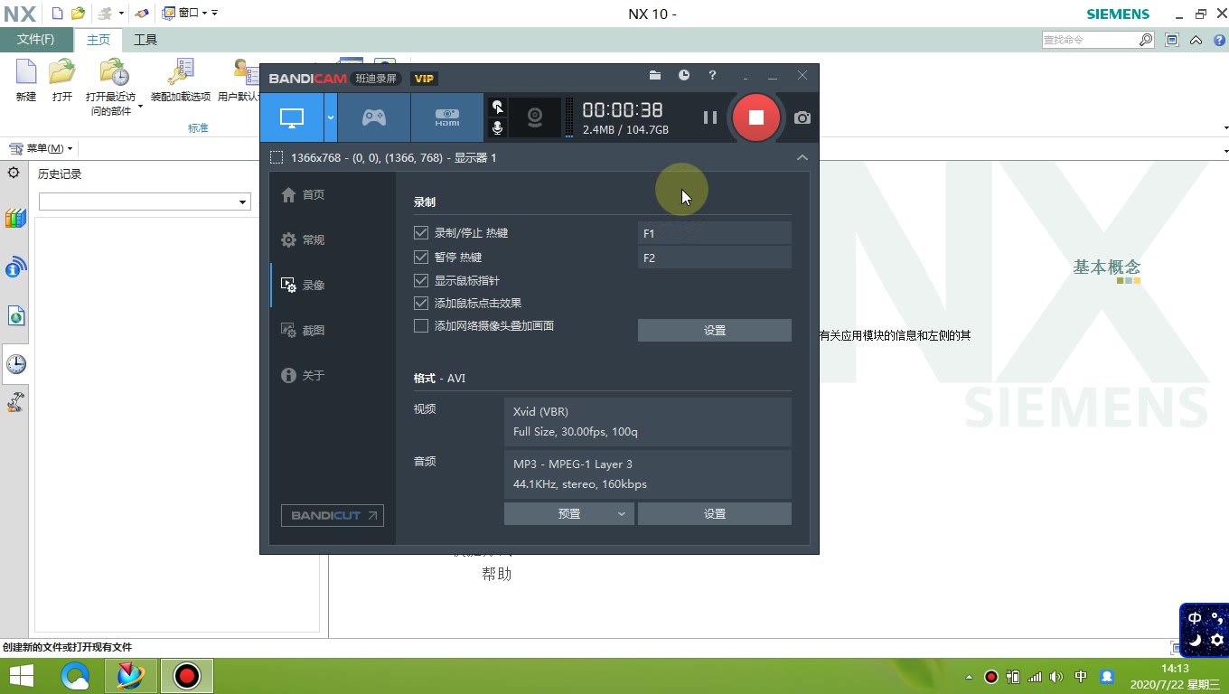Open Bandicam help question mark
Image resolution: width=1229 pixels, height=694 pixels.
(712, 76)
